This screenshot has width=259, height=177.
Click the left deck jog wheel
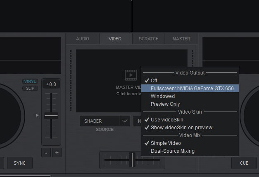[9, 115]
